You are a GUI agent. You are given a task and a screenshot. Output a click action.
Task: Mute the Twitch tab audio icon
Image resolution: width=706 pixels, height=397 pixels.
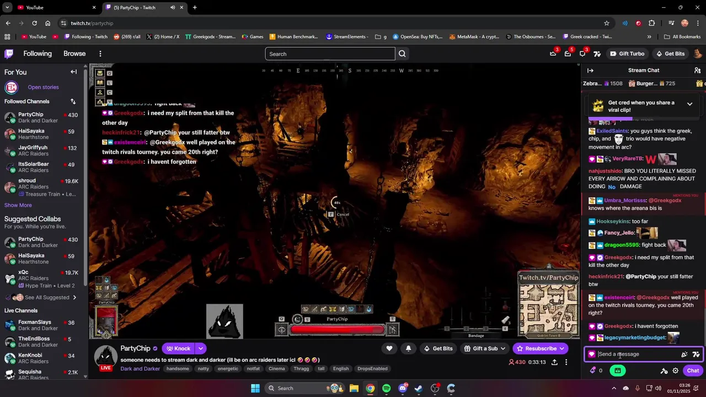pos(173,7)
